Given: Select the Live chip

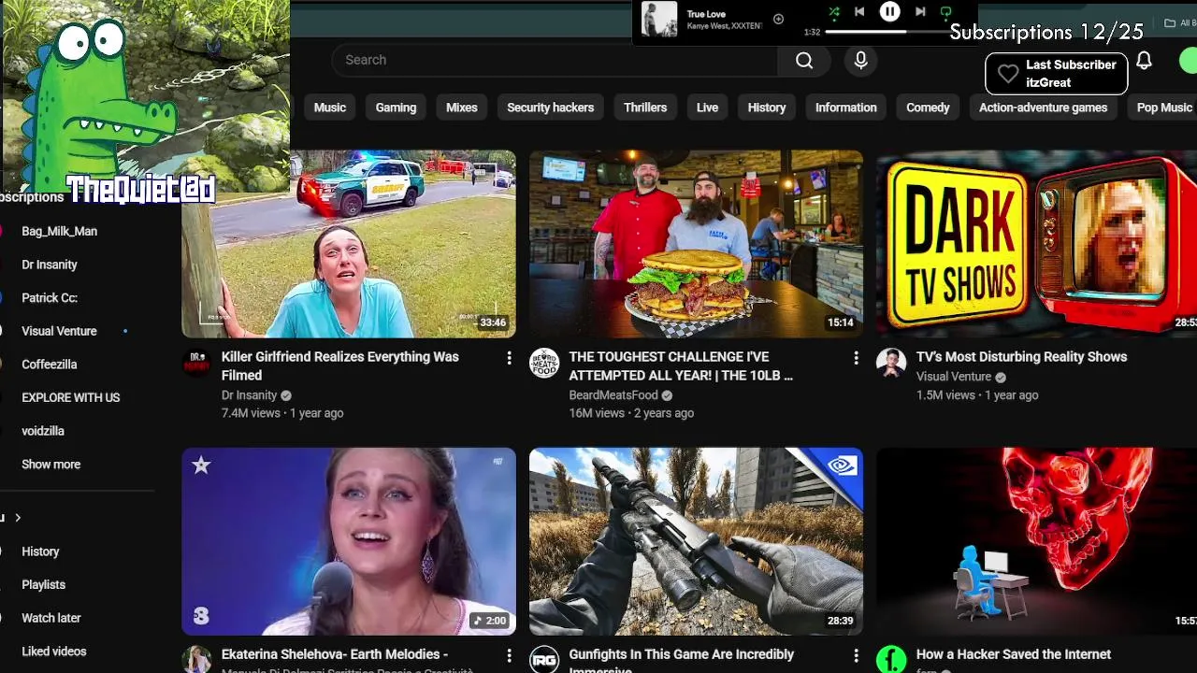Looking at the screenshot, I should point(707,107).
